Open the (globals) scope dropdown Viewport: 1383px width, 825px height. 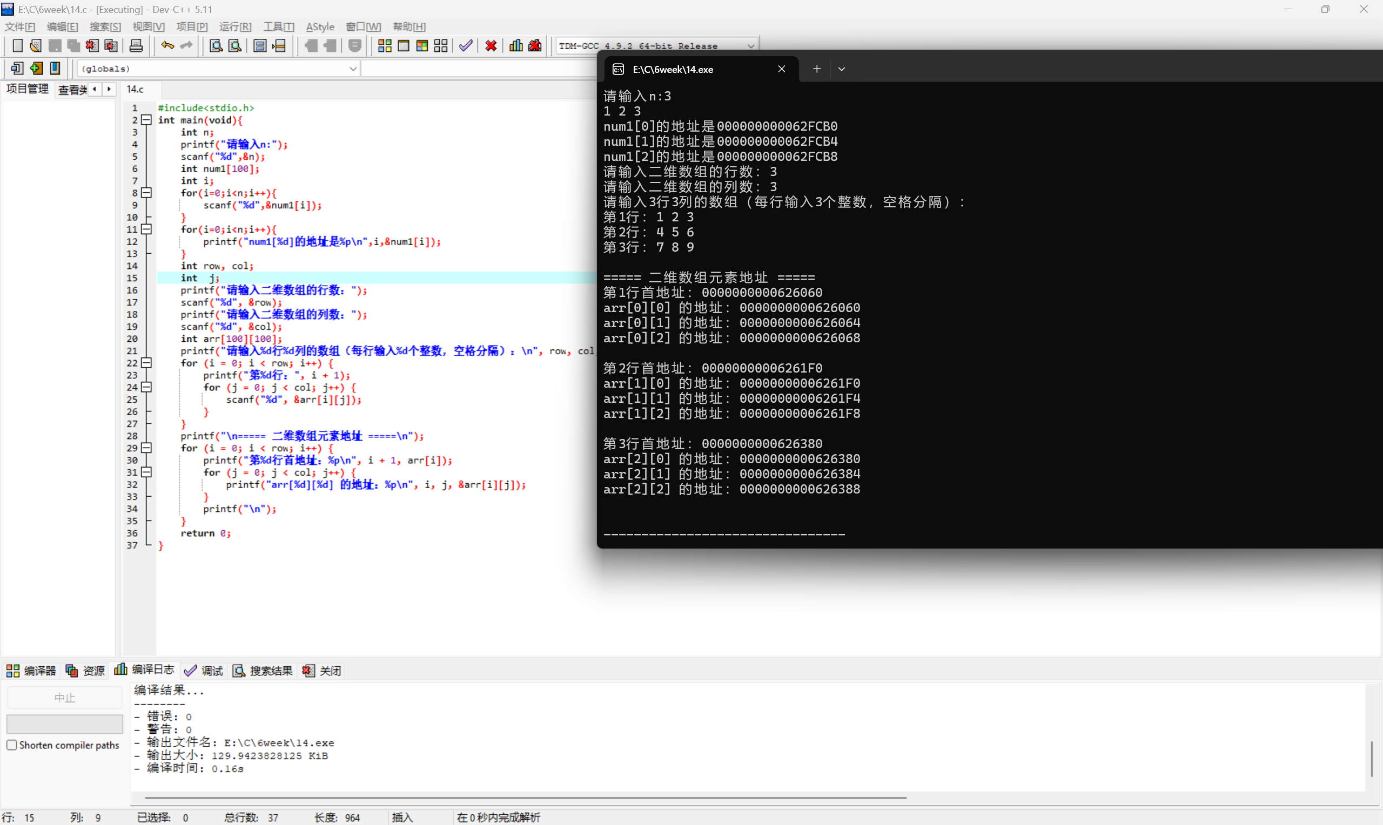tap(353, 69)
